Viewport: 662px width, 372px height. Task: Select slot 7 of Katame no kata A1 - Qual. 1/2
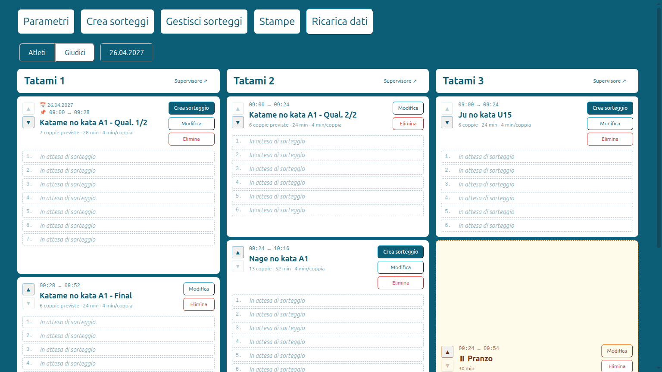(x=119, y=239)
